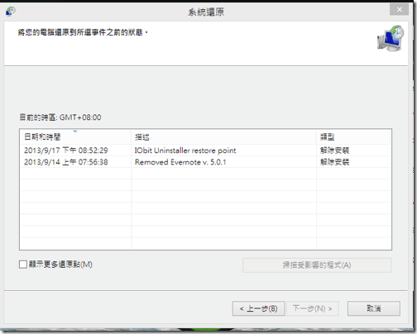Enable the show more restore points checkbox
The width and height of the screenshot is (417, 334).
click(x=23, y=265)
